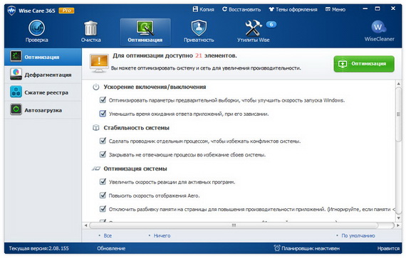The image size is (406, 258).
Task: Select Сжатие реестра in the sidebar
Action: click(43, 92)
